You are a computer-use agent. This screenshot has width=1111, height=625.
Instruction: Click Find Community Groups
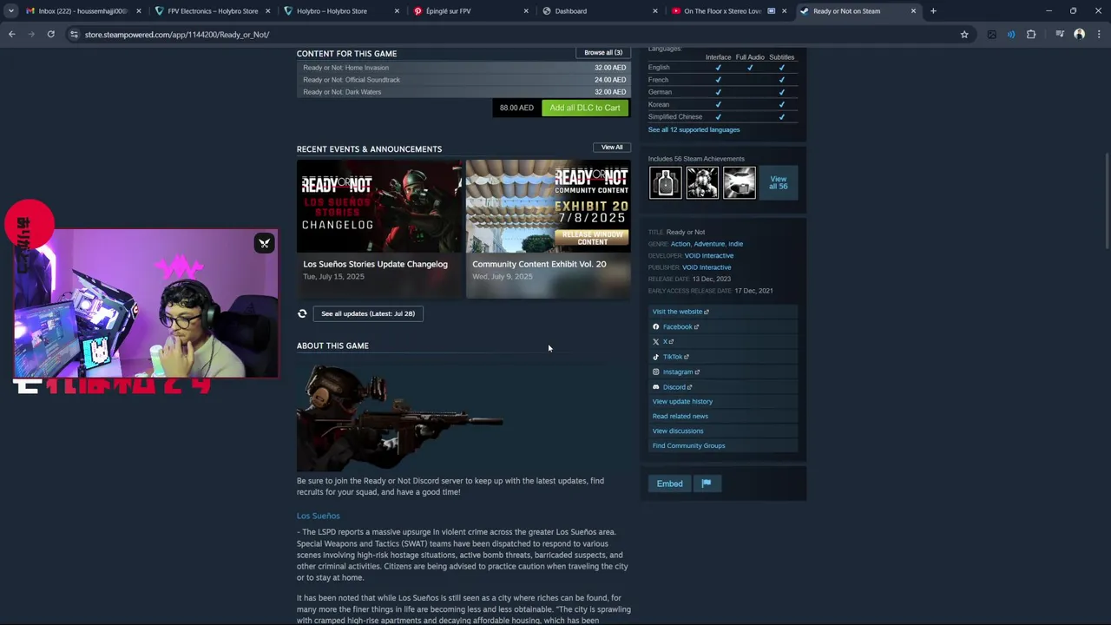[x=688, y=446]
